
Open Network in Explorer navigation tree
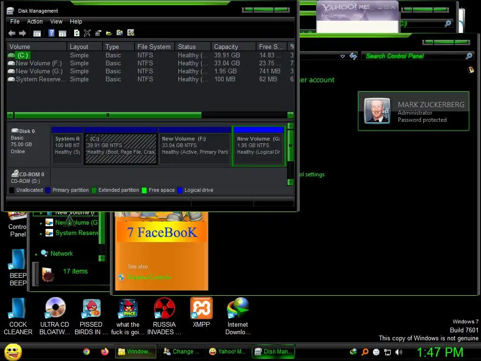click(62, 253)
